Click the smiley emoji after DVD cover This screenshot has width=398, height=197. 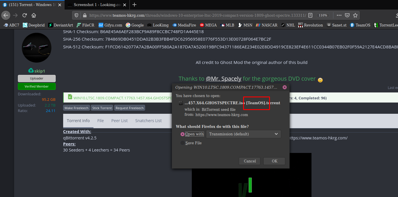(320, 80)
